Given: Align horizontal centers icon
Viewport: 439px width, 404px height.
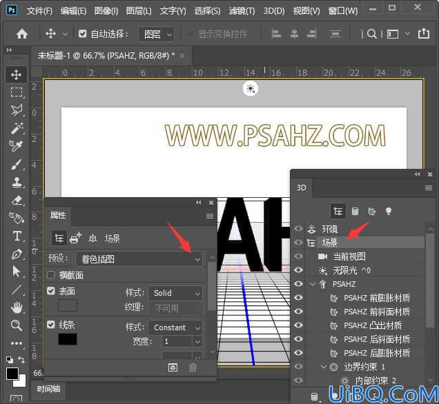Looking at the screenshot, I should 294,34.
